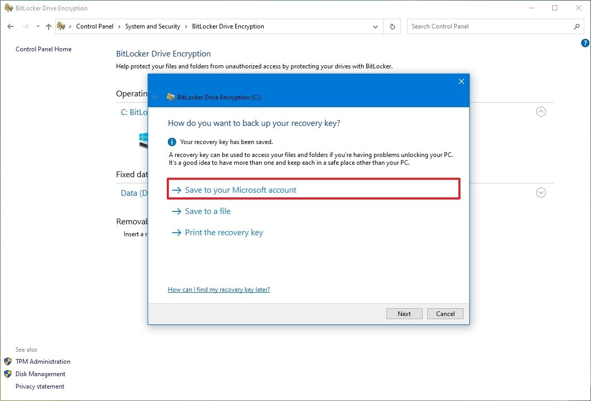This screenshot has width=591, height=401.
Task: Click the search magnifier icon
Action: click(x=576, y=26)
